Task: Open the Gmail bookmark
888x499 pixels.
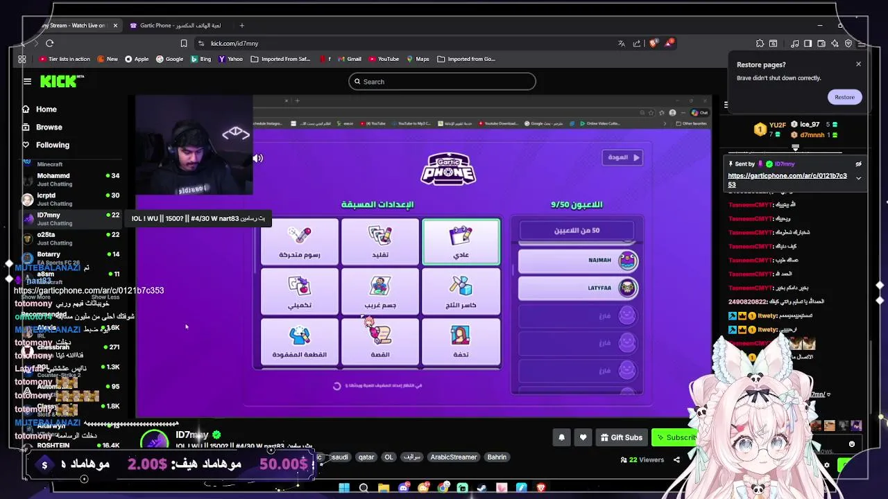Action: point(349,59)
